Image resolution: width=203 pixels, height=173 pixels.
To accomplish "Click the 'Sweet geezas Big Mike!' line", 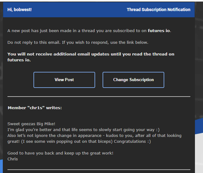I will [31, 124].
